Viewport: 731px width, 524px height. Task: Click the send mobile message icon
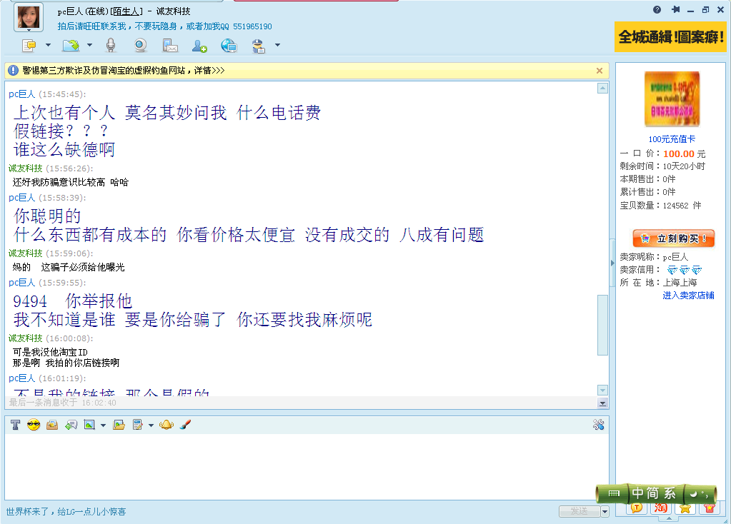tap(170, 46)
